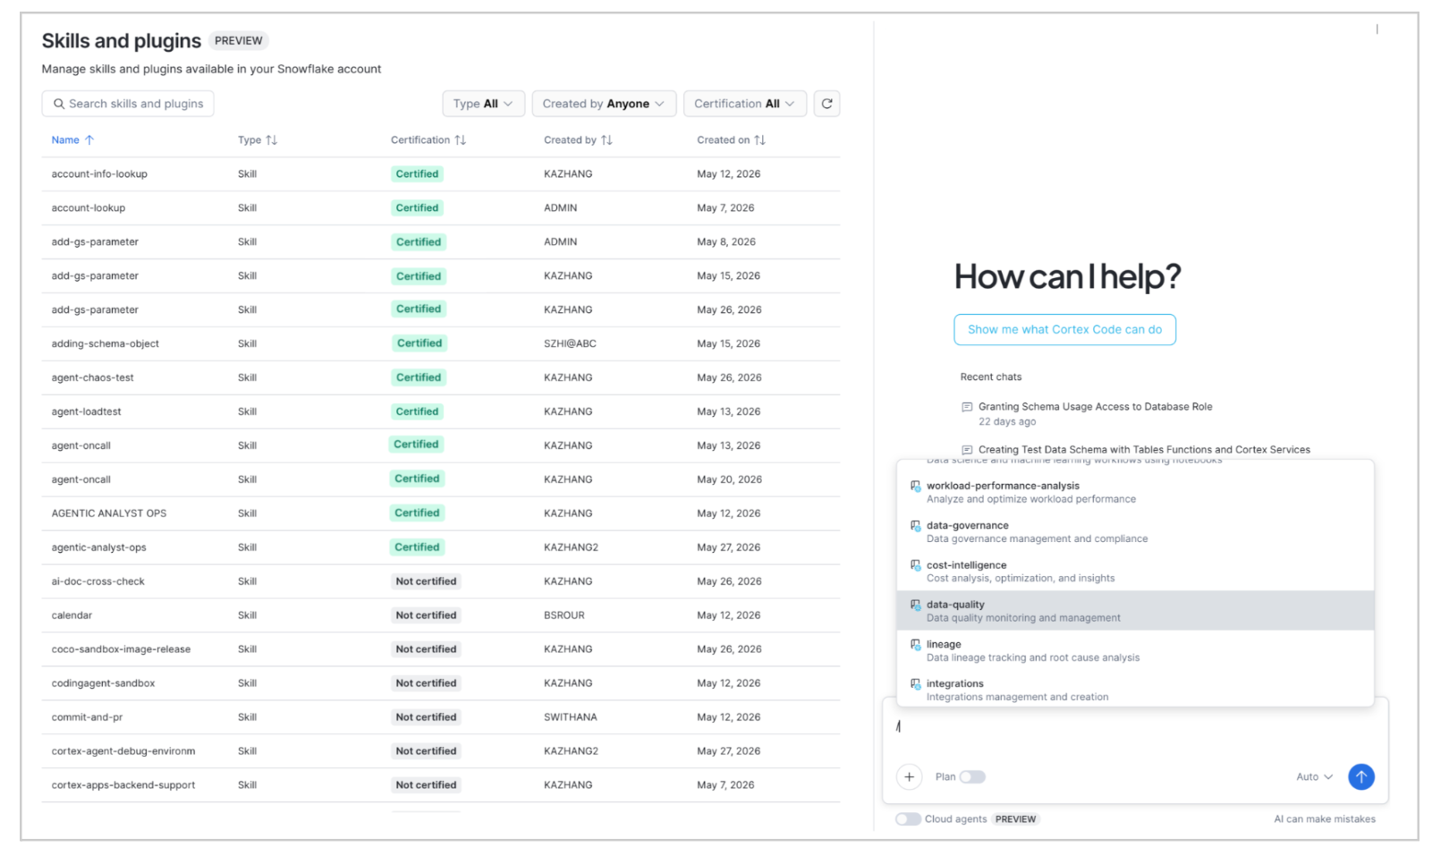Click the Search skills and plugins field
This screenshot has width=1449, height=864.
click(128, 104)
